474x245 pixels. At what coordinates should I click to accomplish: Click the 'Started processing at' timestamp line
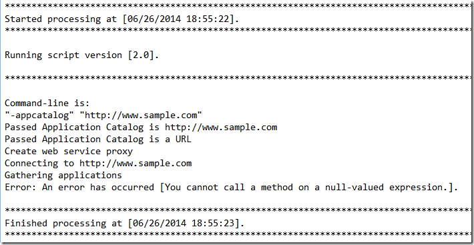coord(122,19)
